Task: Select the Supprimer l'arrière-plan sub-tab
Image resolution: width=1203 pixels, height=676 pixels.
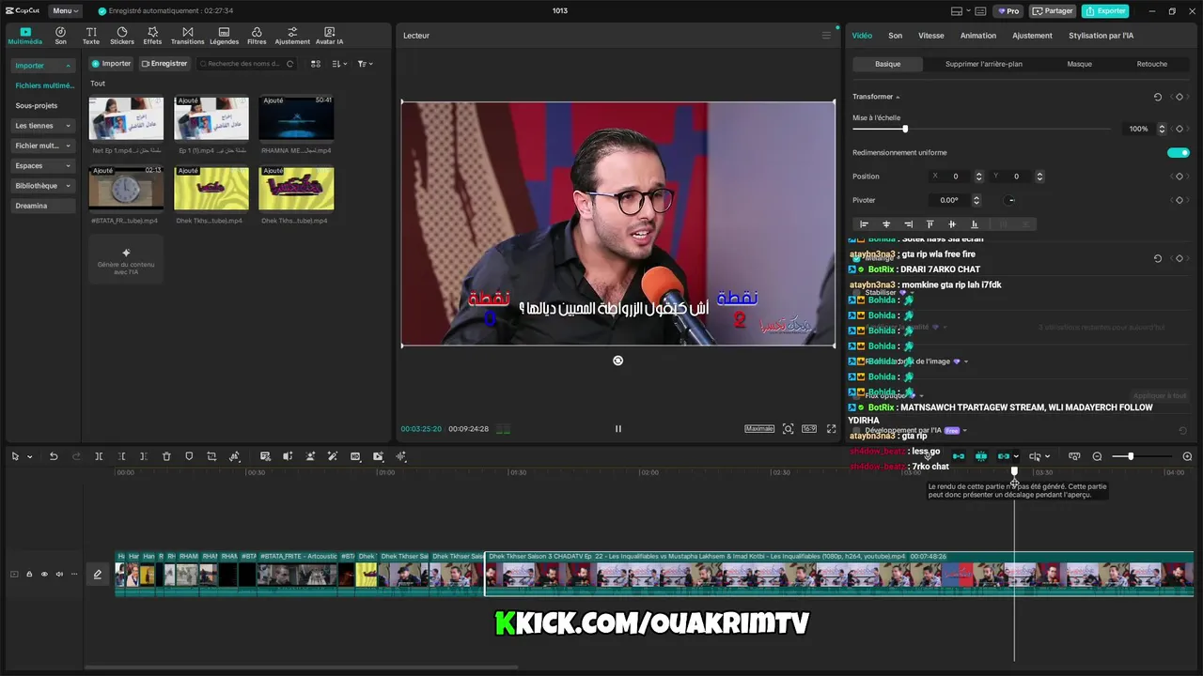Action: click(983, 64)
